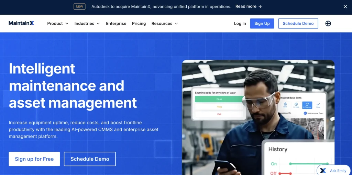Select the Pass option in checklist card
This screenshot has width=352, height=175.
(x=219, y=99)
